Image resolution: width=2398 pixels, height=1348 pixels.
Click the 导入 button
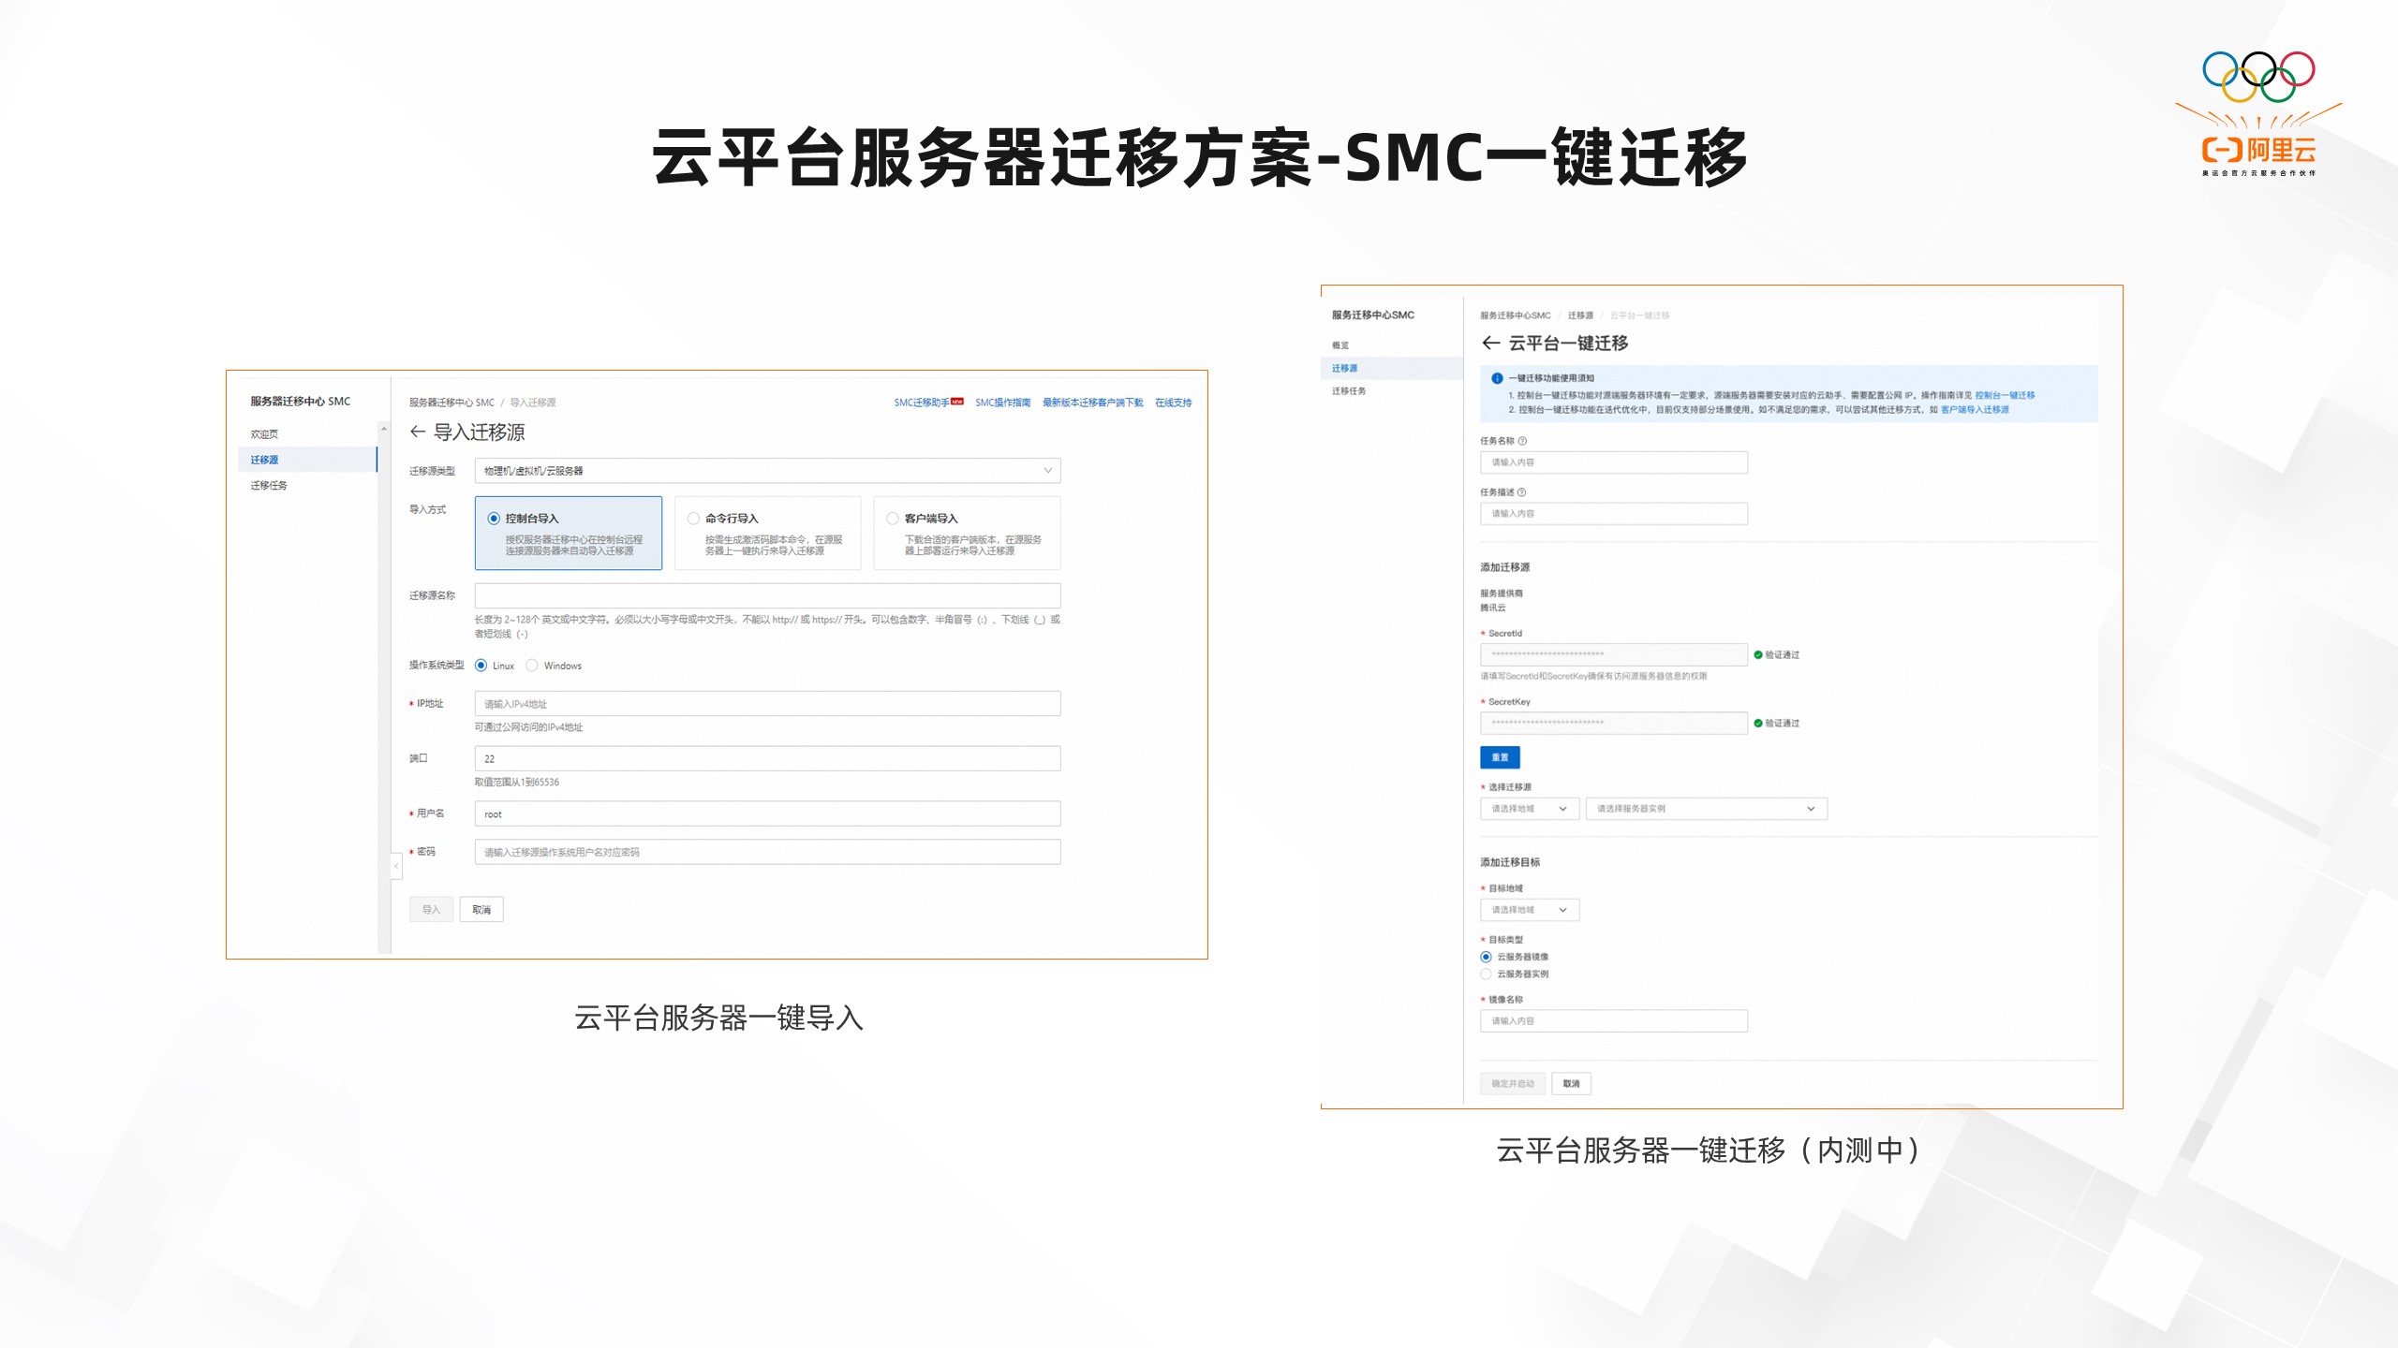click(x=431, y=910)
